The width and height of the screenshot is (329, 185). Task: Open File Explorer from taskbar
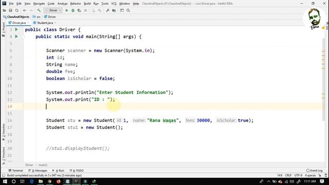pos(41,181)
